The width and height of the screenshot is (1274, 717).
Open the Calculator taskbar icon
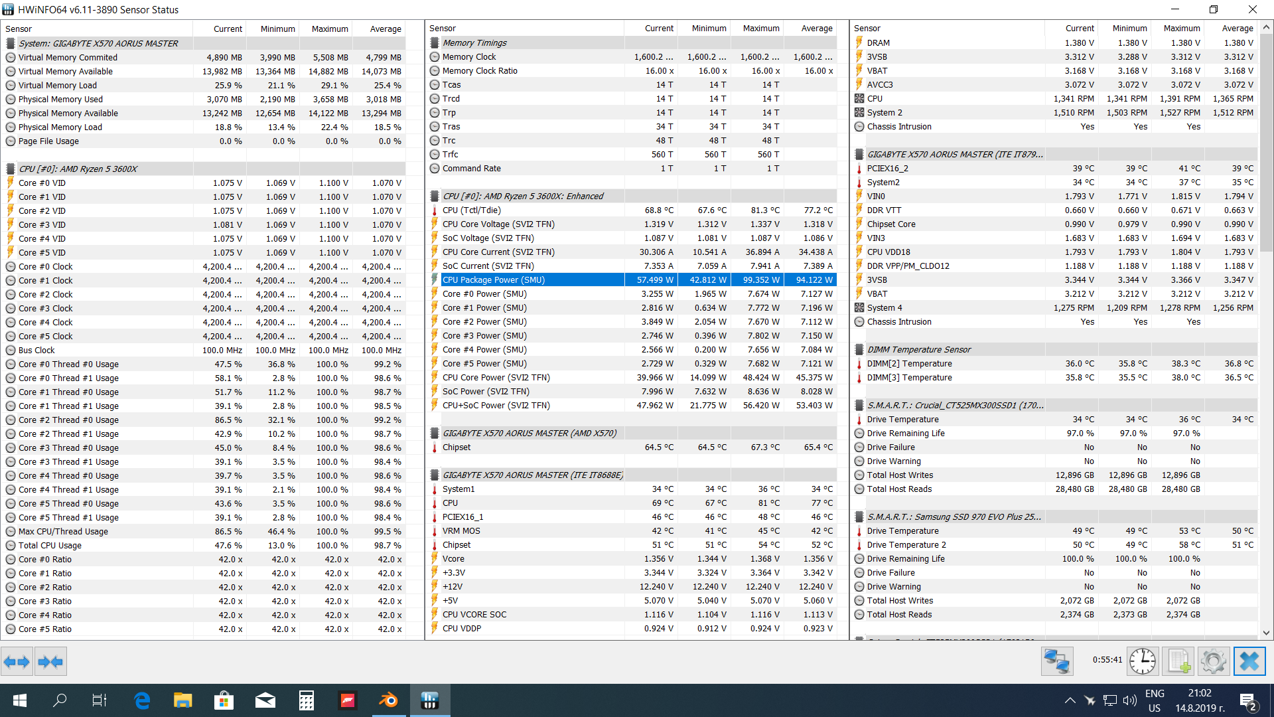[307, 700]
